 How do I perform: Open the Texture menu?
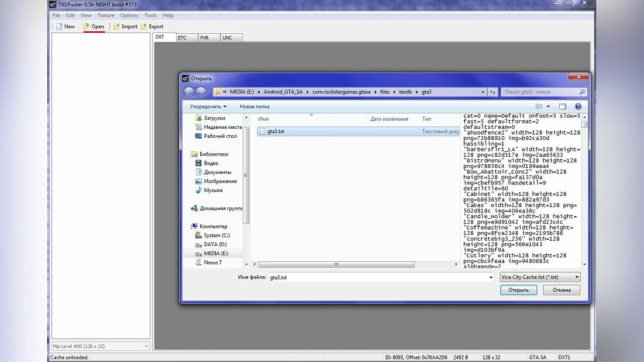106,16
